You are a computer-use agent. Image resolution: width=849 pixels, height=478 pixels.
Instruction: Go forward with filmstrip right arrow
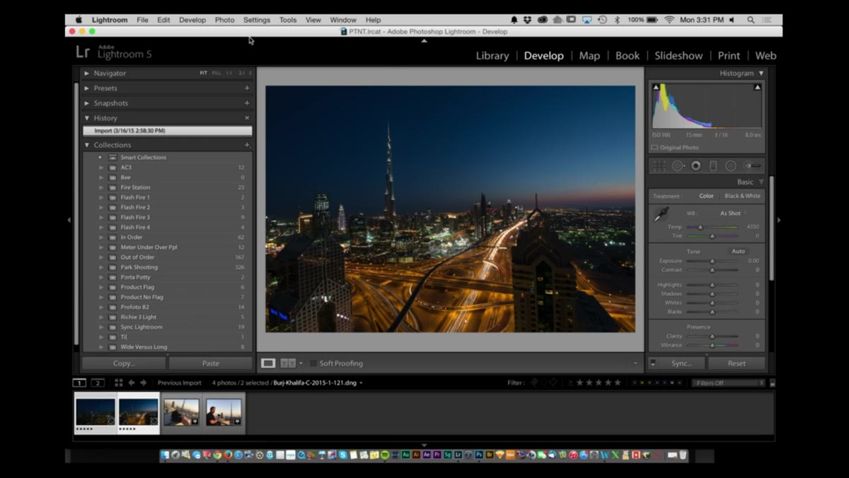tap(144, 383)
